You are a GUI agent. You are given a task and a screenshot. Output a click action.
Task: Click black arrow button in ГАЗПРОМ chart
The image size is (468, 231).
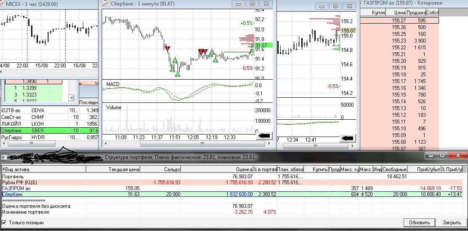pos(347,138)
